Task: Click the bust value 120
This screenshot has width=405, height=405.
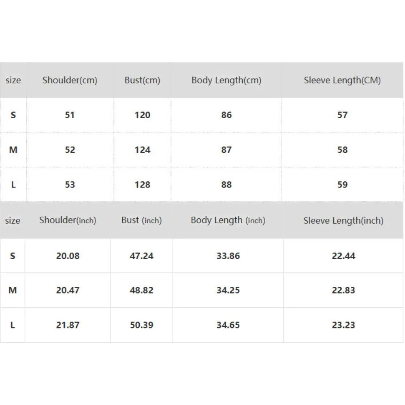Action: tap(142, 115)
